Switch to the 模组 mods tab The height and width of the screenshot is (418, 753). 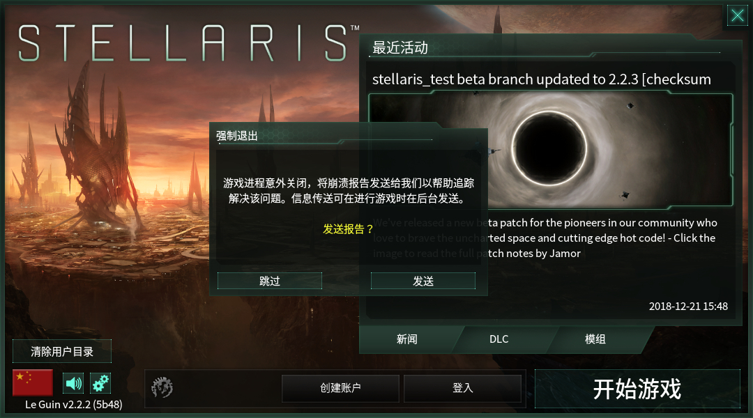click(x=595, y=339)
